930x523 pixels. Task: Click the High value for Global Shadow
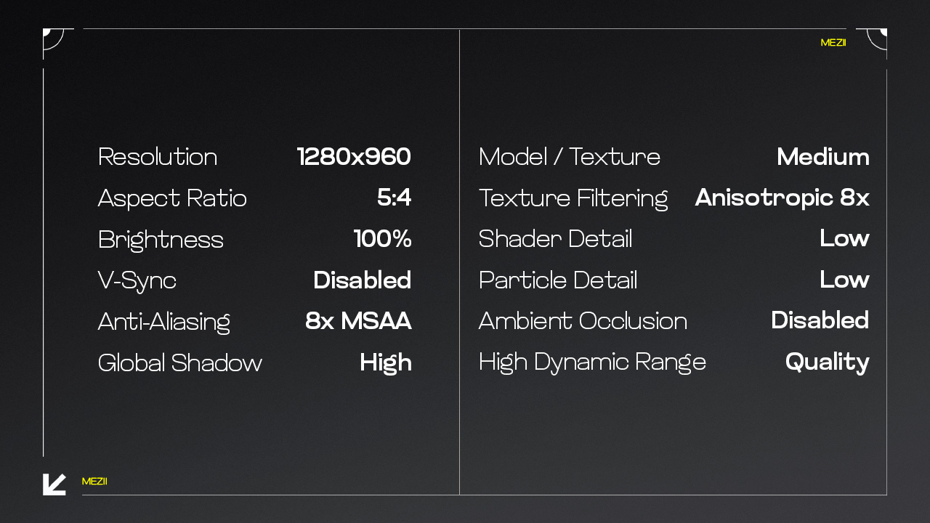[385, 363]
